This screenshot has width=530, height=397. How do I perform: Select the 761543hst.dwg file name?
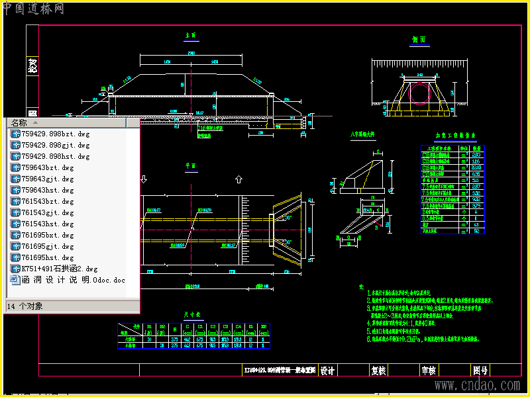click(48, 224)
